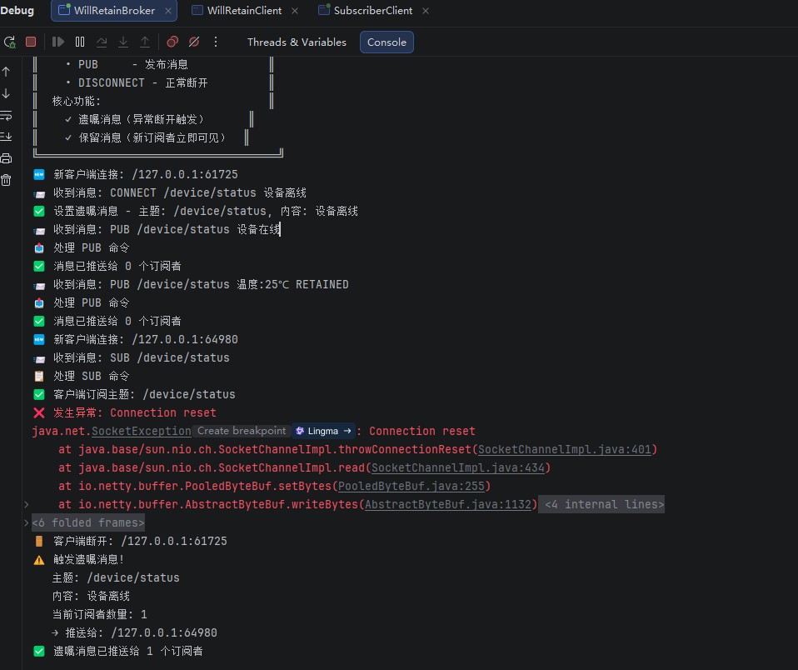Stop the running debug session
The height and width of the screenshot is (670, 798).
coord(31,42)
